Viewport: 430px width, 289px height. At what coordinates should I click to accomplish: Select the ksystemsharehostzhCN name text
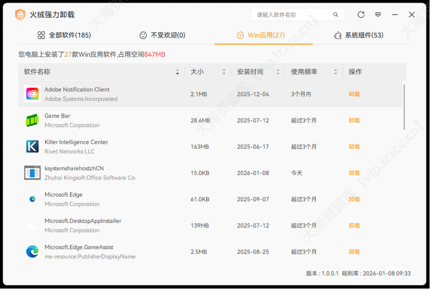74,168
